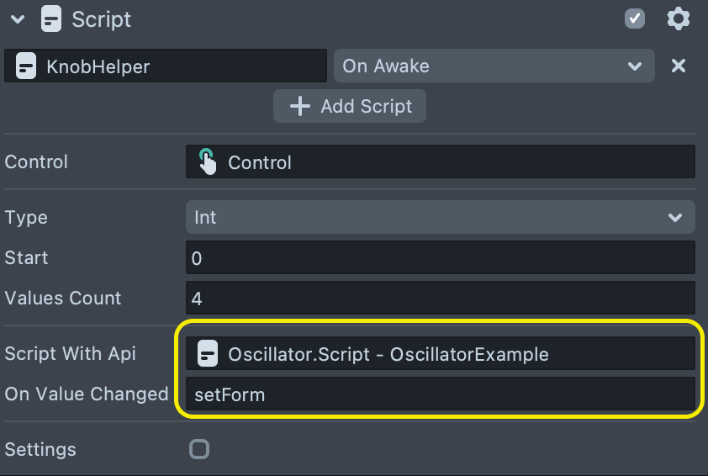Click the Script component icon in header
Image resolution: width=708 pixels, height=476 pixels.
[50, 19]
